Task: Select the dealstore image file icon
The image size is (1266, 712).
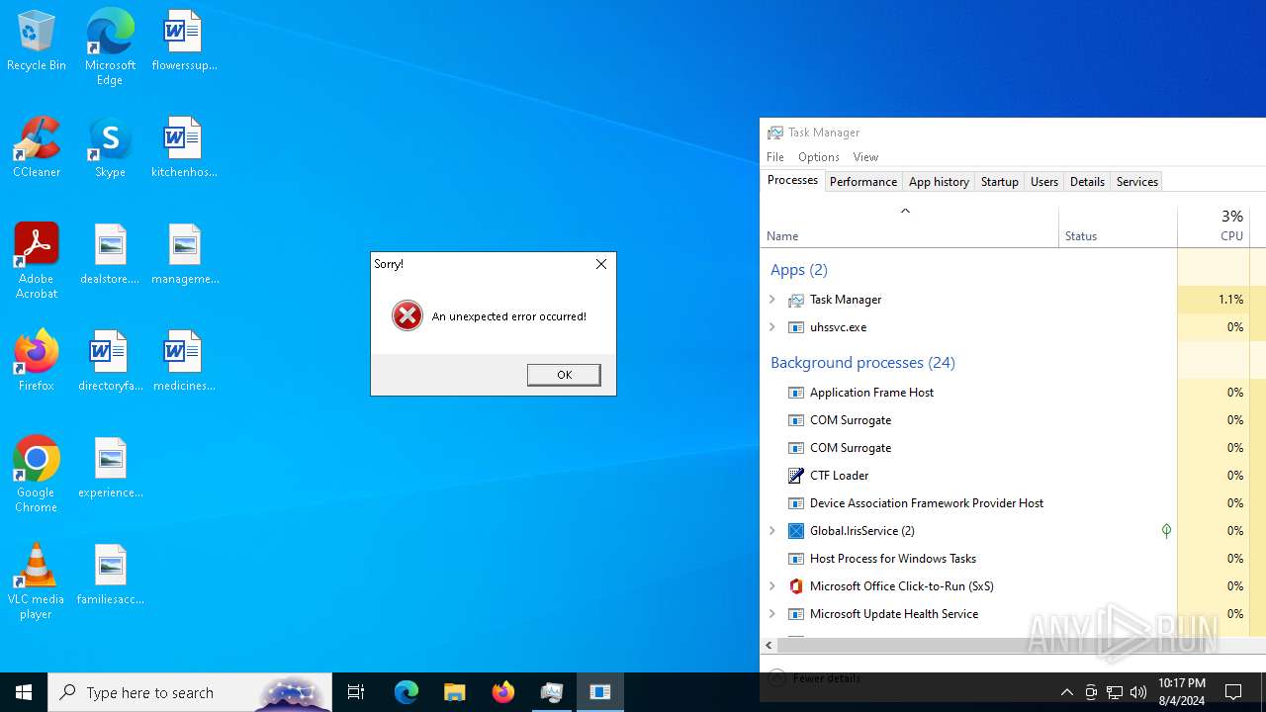Action: coord(110,254)
